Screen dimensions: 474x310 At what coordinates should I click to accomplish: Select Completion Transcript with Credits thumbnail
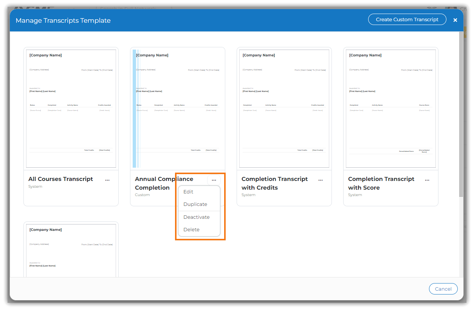click(284, 109)
